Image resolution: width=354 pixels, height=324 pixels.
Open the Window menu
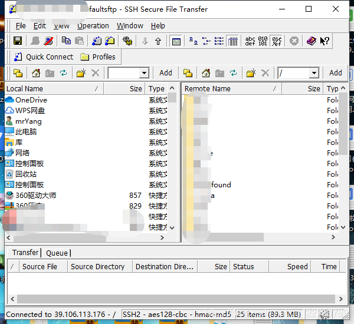point(130,26)
